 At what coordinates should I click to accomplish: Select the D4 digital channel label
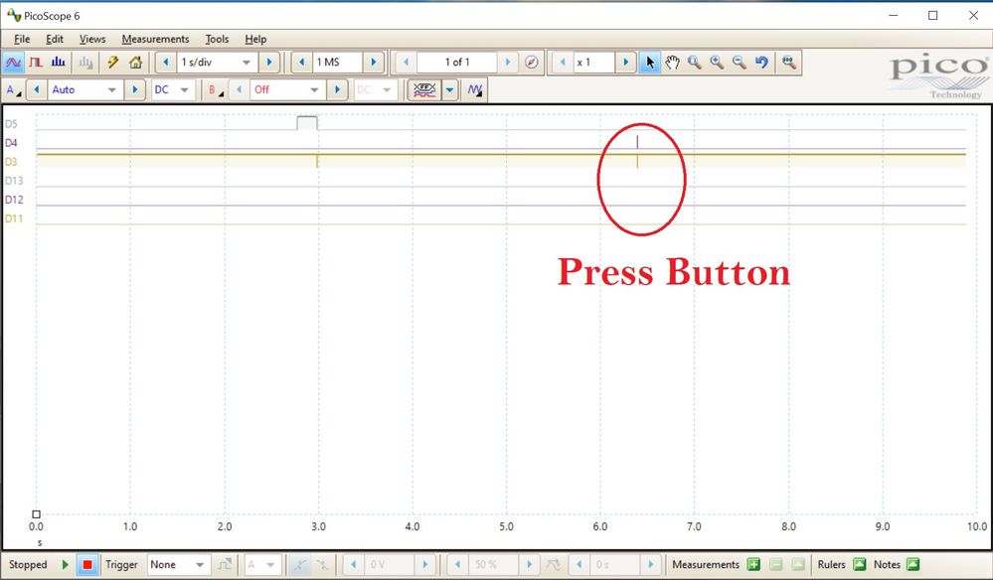(11, 143)
